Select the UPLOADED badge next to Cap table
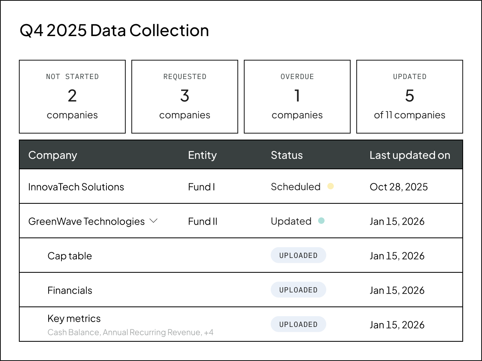This screenshot has width=482, height=361. (x=298, y=255)
